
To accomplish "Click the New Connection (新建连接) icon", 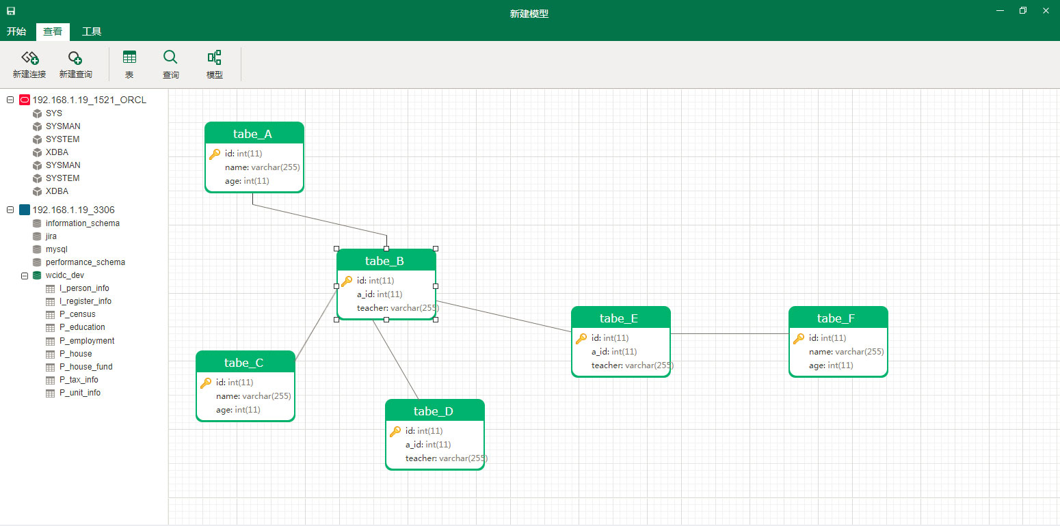I will coord(29,59).
